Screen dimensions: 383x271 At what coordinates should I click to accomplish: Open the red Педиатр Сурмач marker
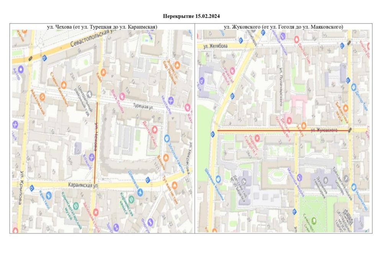point(257,137)
